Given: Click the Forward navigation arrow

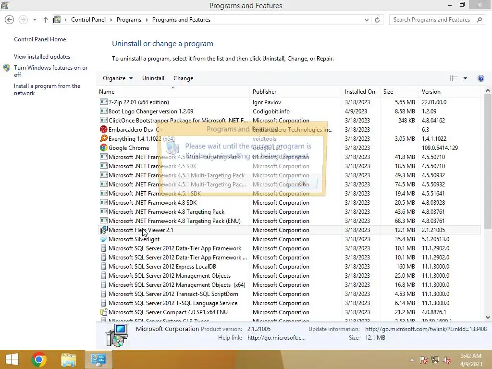Looking at the screenshot, I should tap(23, 20).
